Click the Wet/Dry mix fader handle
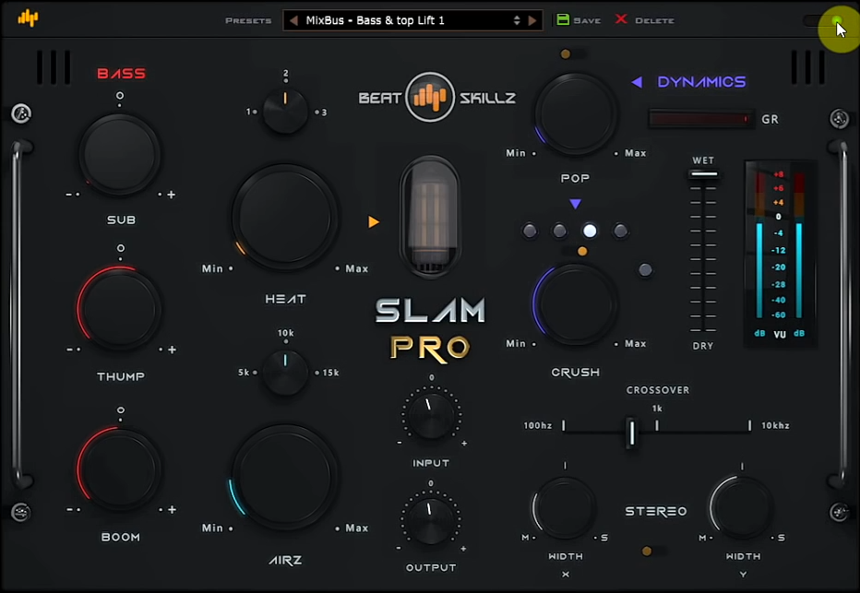This screenshot has width=860, height=593. 704,174
